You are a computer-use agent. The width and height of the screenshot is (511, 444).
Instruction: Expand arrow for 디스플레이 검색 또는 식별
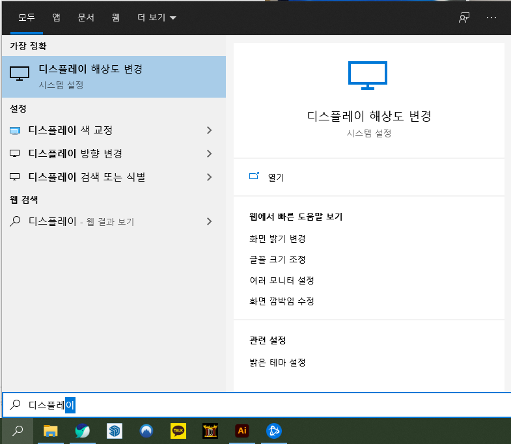pyautogui.click(x=209, y=177)
